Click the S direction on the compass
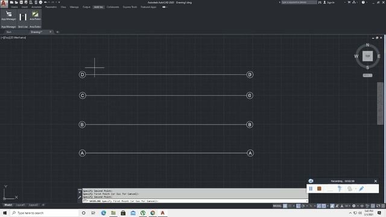This screenshot has width=386, height=217. tap(367, 68)
